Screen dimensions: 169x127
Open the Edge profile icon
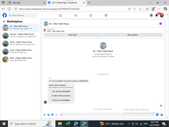coord(153,9)
